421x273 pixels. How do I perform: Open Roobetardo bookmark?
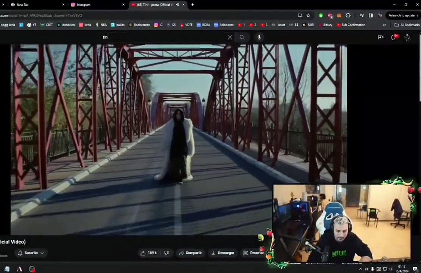point(139,25)
